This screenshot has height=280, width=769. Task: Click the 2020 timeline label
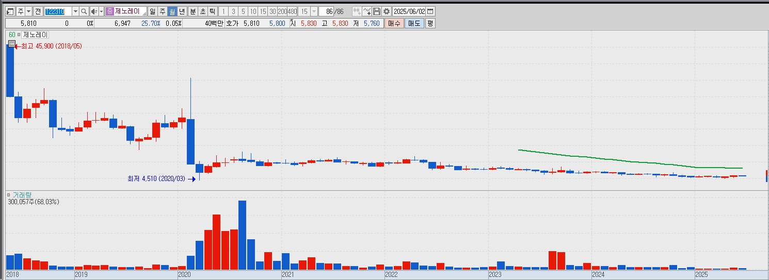point(184,275)
